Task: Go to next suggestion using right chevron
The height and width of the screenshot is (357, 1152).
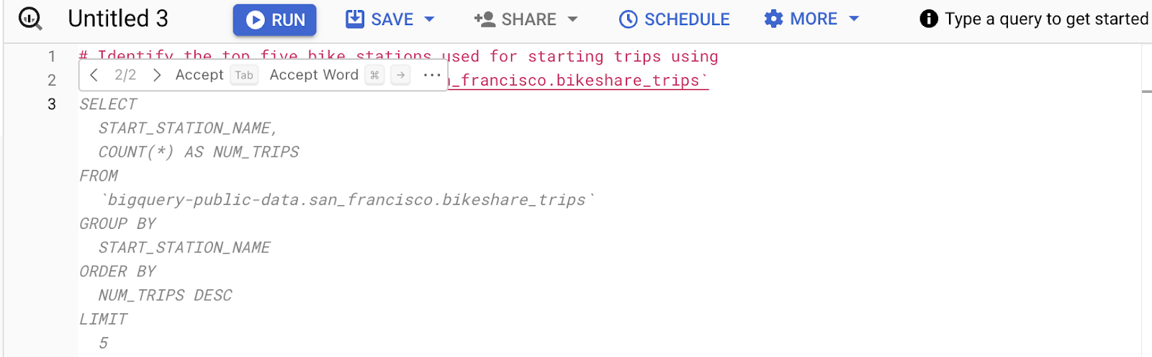Action: click(x=157, y=75)
